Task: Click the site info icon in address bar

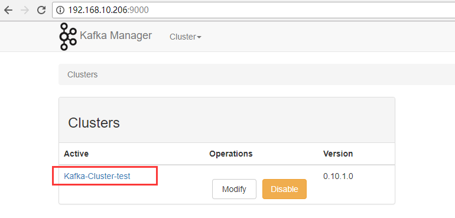Action: click(60, 10)
